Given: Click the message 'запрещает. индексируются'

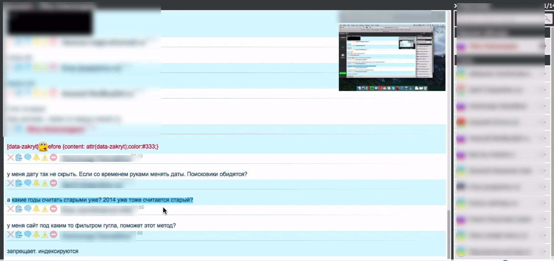Looking at the screenshot, I should pyautogui.click(x=43, y=251).
